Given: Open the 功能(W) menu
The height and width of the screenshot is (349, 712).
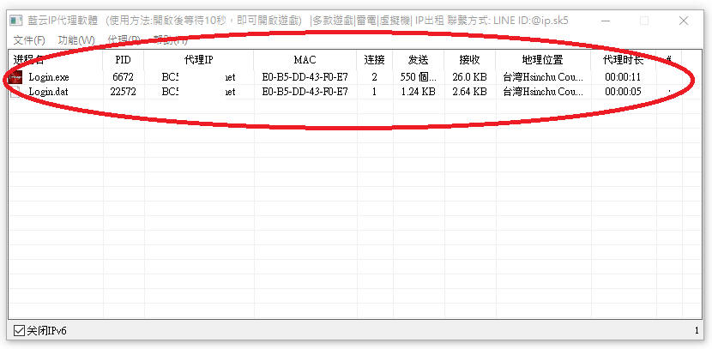Looking at the screenshot, I should (x=76, y=40).
